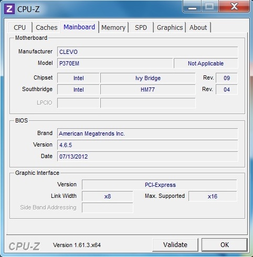253x257 pixels.
Task: Select the CLEVO manufacturer field
Action: 147,52
